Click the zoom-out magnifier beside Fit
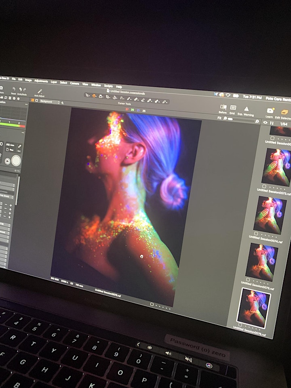This screenshot has height=388, width=291. [226, 118]
